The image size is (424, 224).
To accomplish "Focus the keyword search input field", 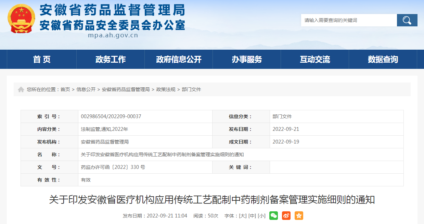I will [x=349, y=20].
